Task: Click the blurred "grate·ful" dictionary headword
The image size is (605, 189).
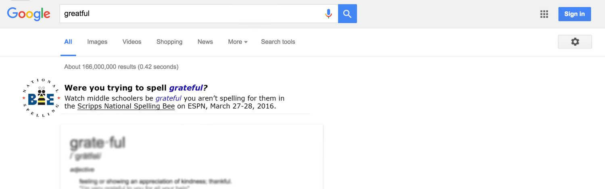Action: (x=98, y=143)
